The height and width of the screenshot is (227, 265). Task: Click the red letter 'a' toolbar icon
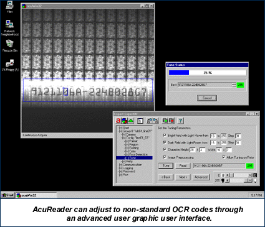point(118,121)
